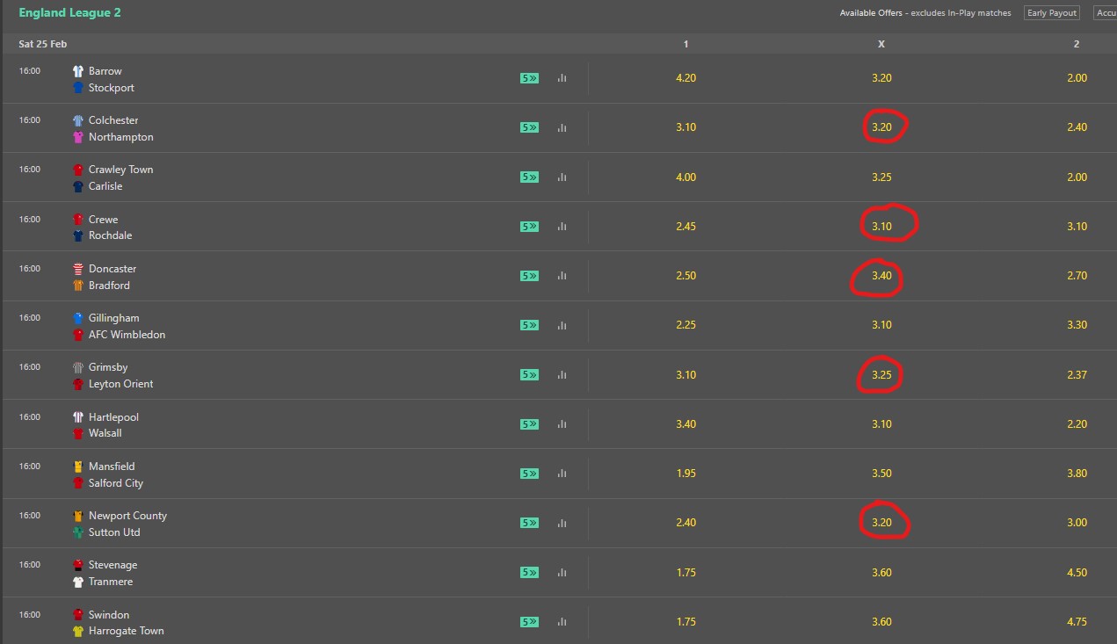Open stats icon for Colchester v Northampton

[x=562, y=127]
